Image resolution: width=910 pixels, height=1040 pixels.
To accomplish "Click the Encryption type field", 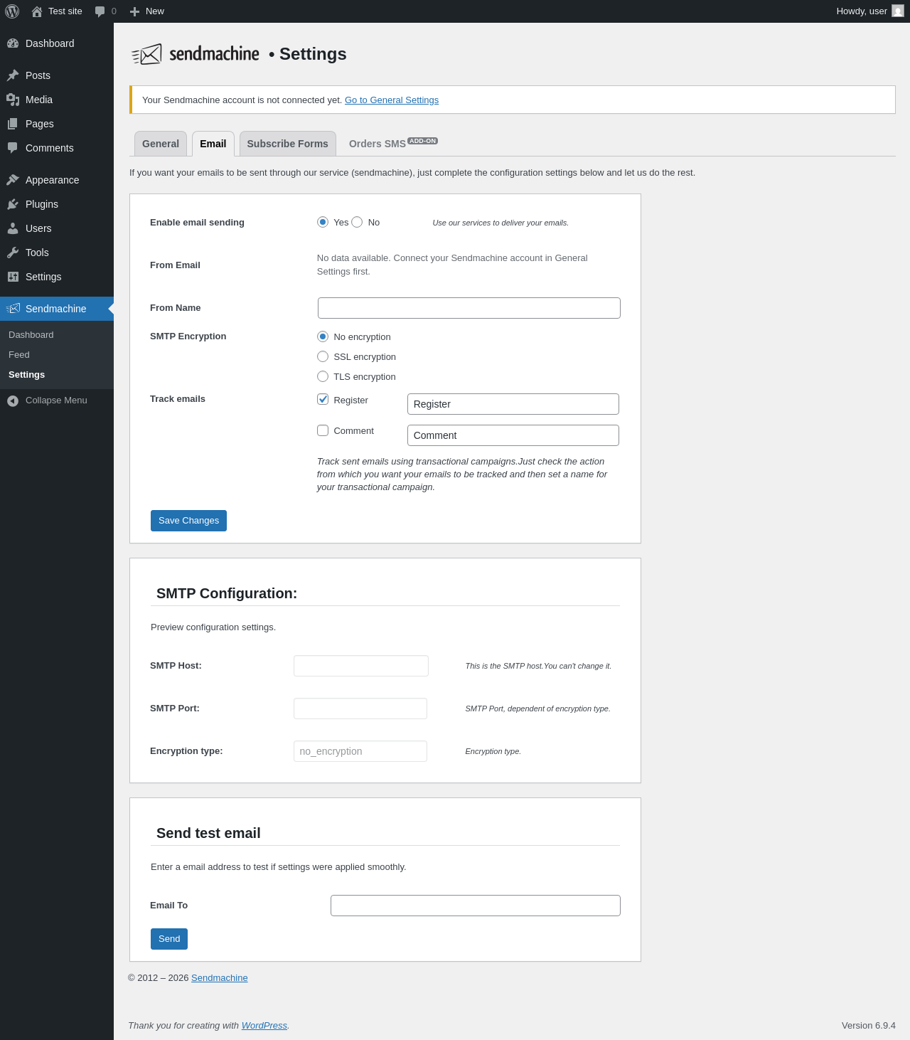I will tap(360, 751).
